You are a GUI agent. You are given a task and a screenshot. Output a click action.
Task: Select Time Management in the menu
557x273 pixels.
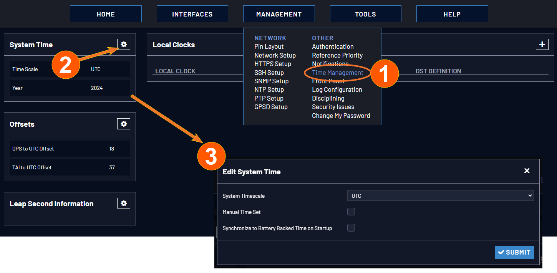pos(338,73)
